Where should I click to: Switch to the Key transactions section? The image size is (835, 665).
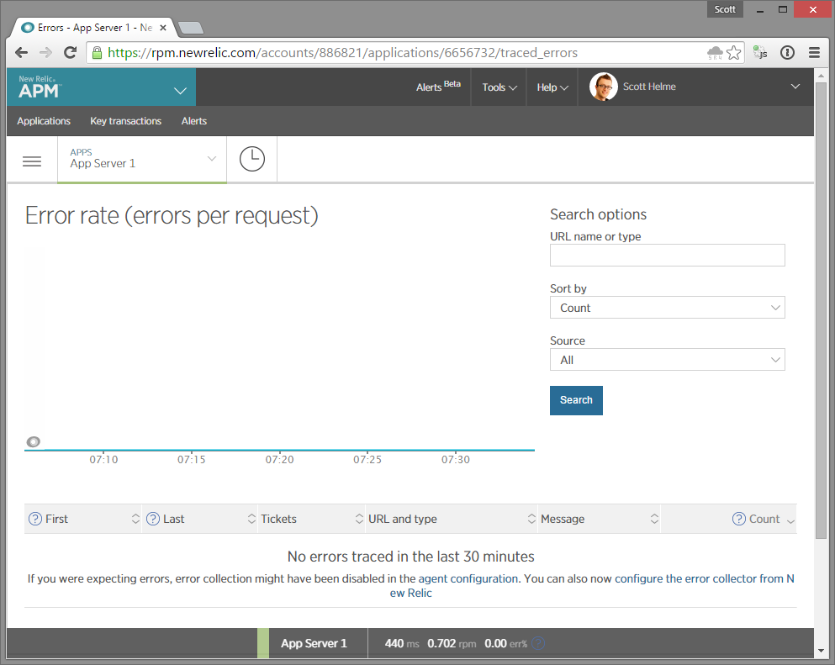pos(124,121)
